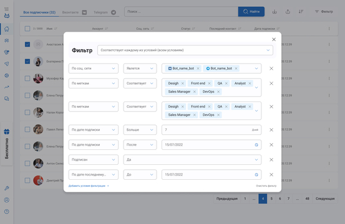345x224 pixels.
Task: Click the Найти search button
Action: (251, 12)
